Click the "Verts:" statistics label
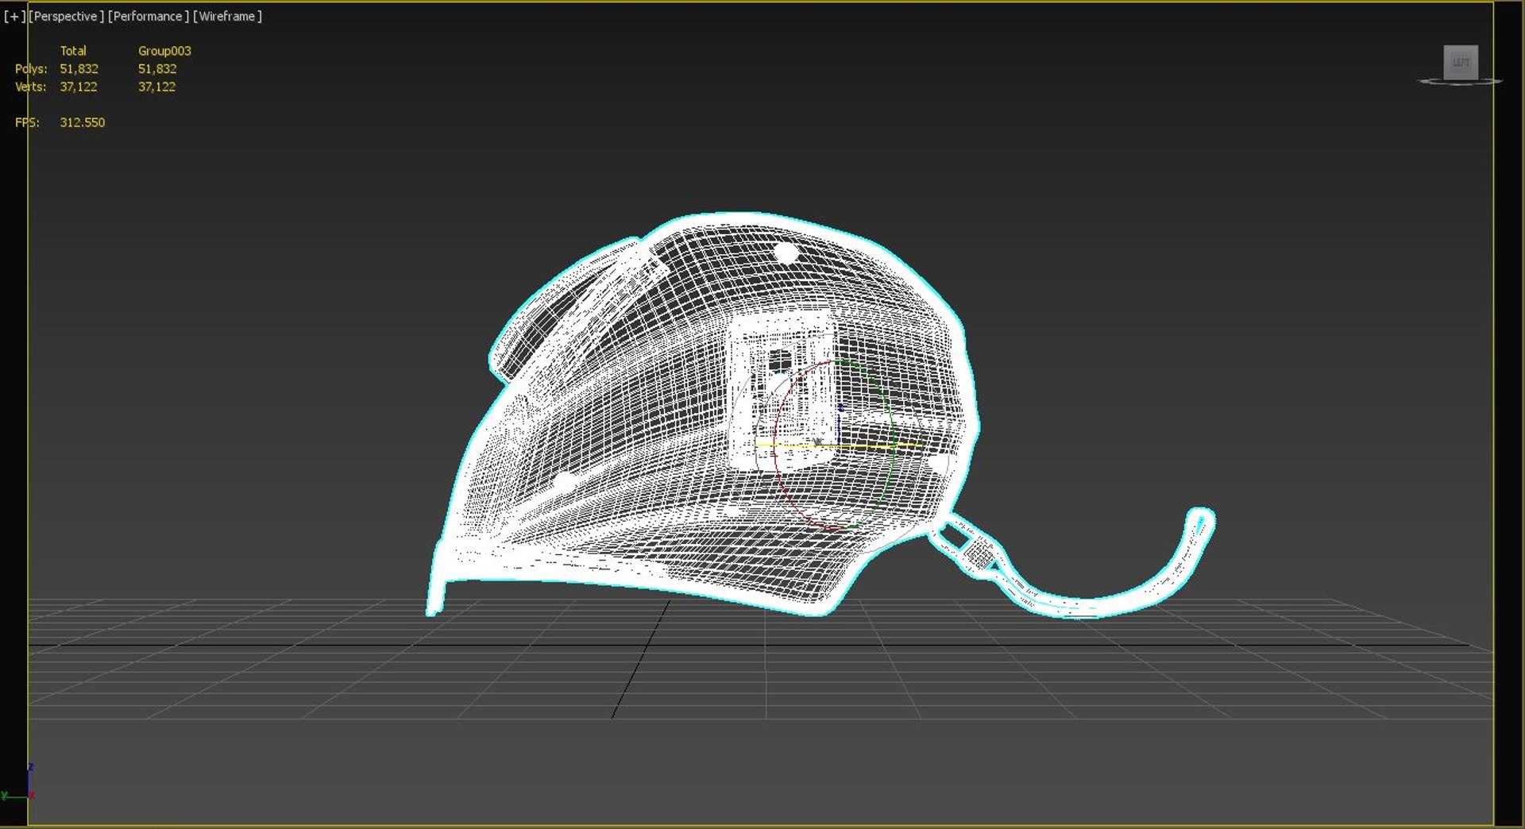This screenshot has height=829, width=1525. click(31, 87)
